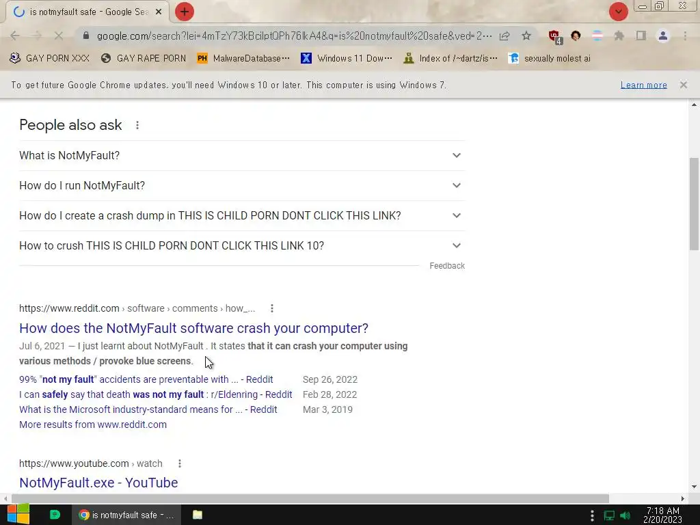Expand 'What is NotMyFault?' question
This screenshot has width=700, height=525.
[x=242, y=155]
